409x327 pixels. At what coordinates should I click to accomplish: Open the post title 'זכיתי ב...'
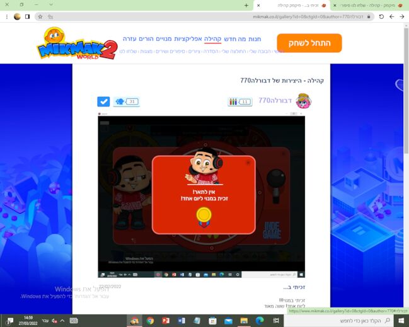click(294, 287)
